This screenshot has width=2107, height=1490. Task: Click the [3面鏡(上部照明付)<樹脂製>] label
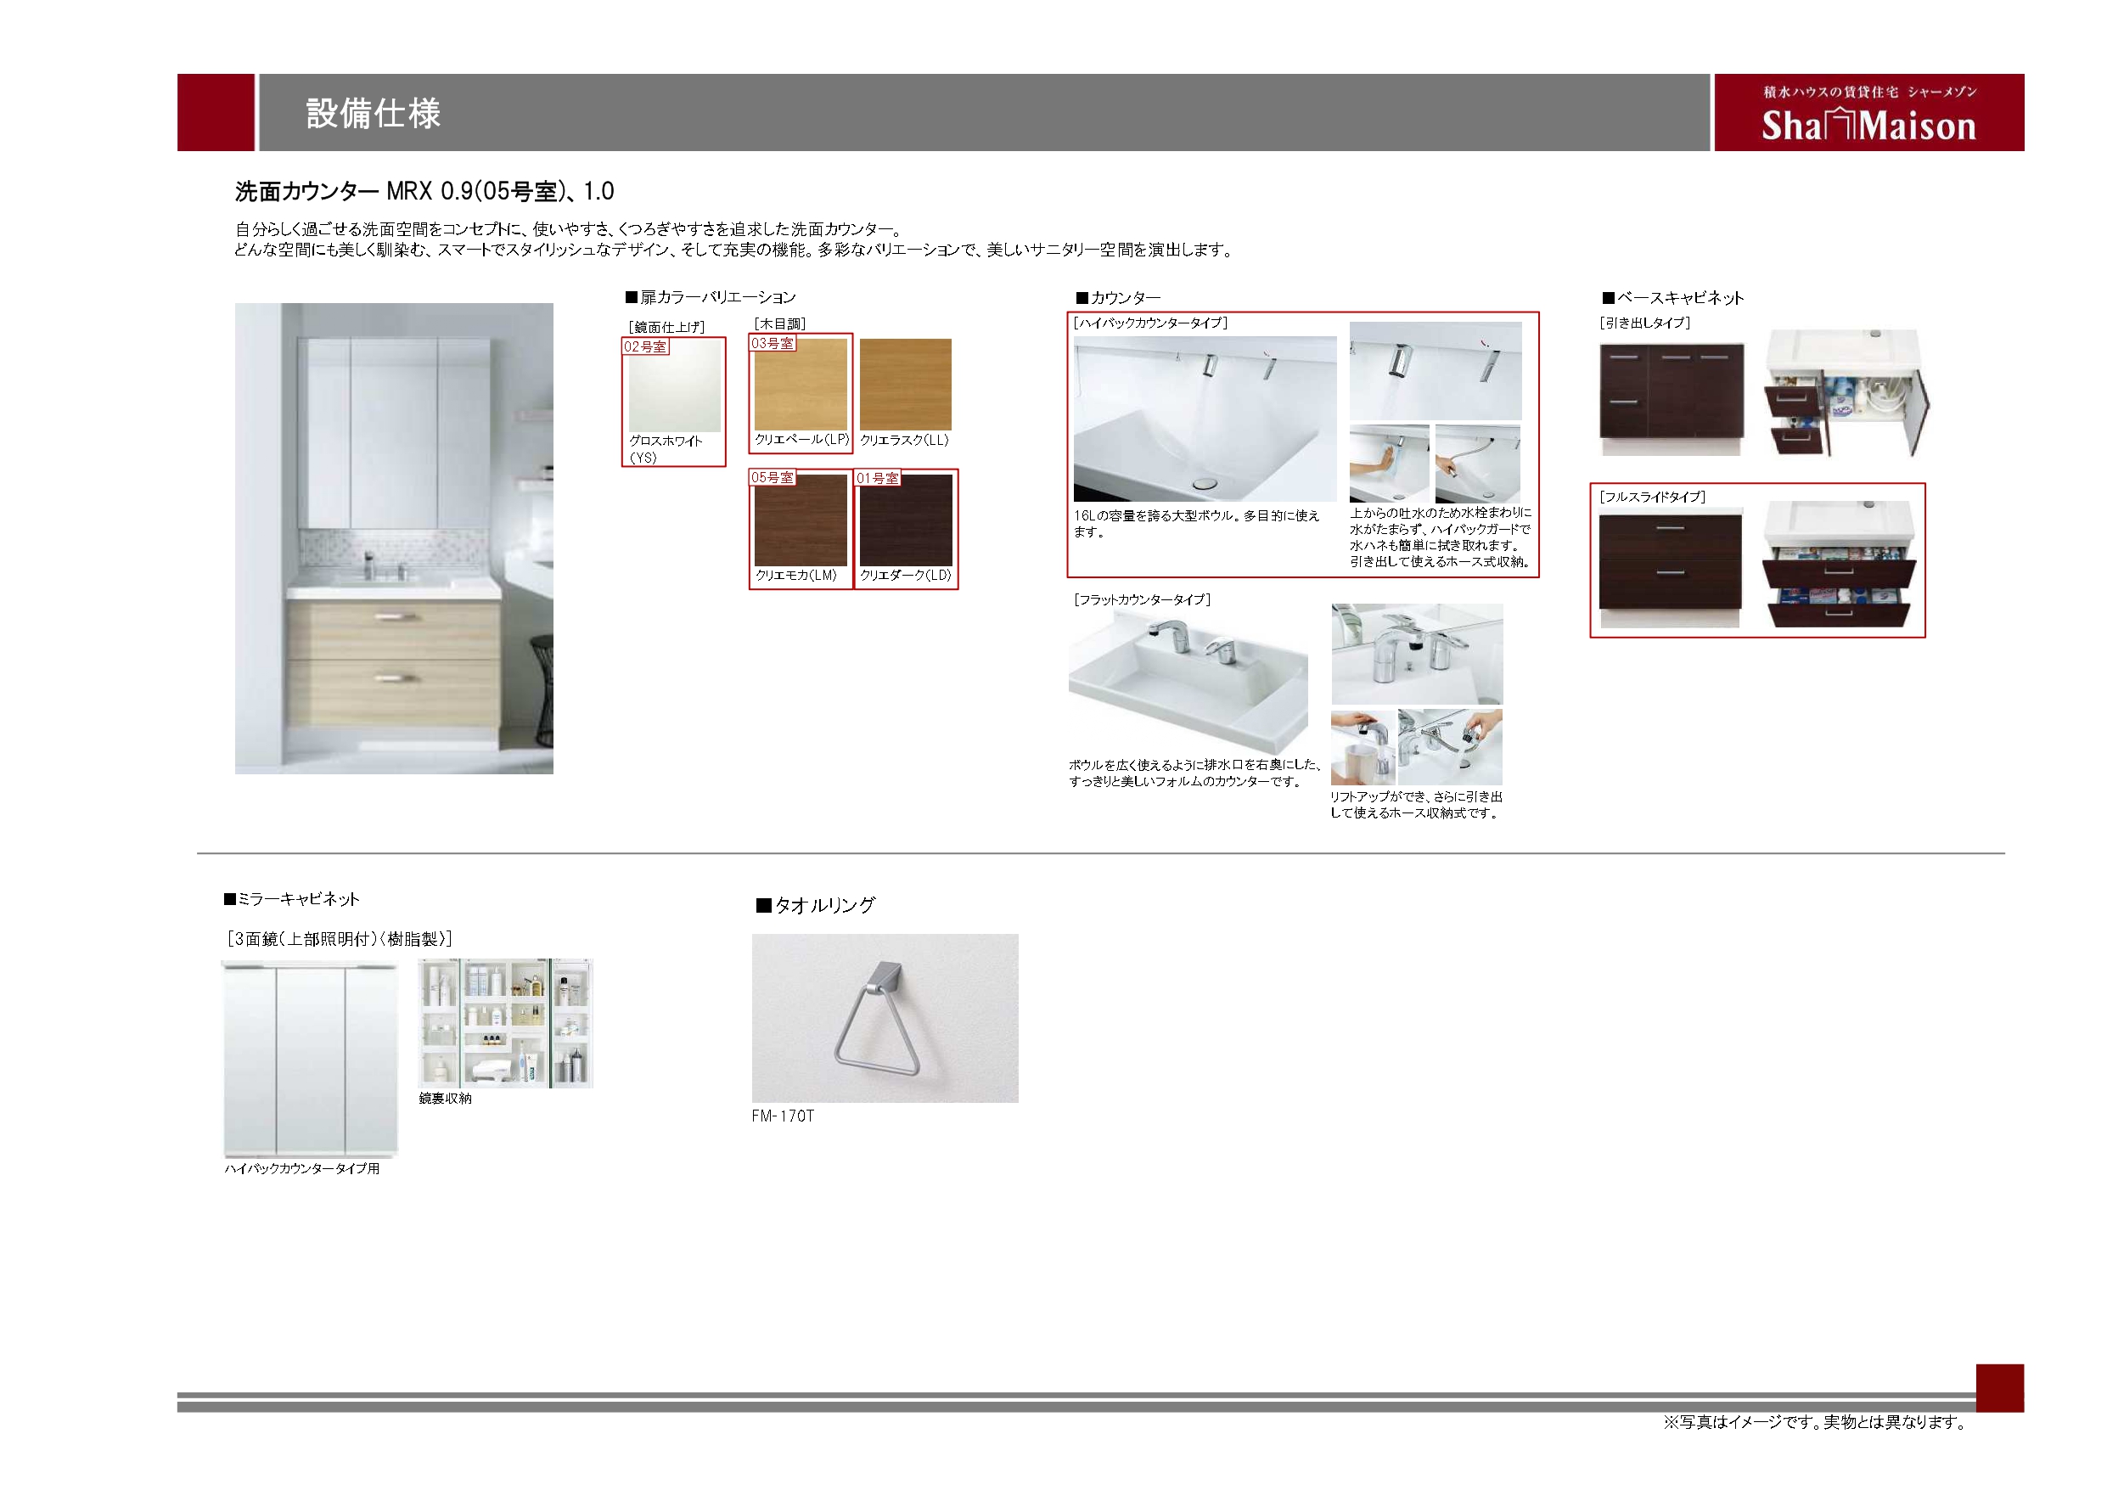coord(340,939)
